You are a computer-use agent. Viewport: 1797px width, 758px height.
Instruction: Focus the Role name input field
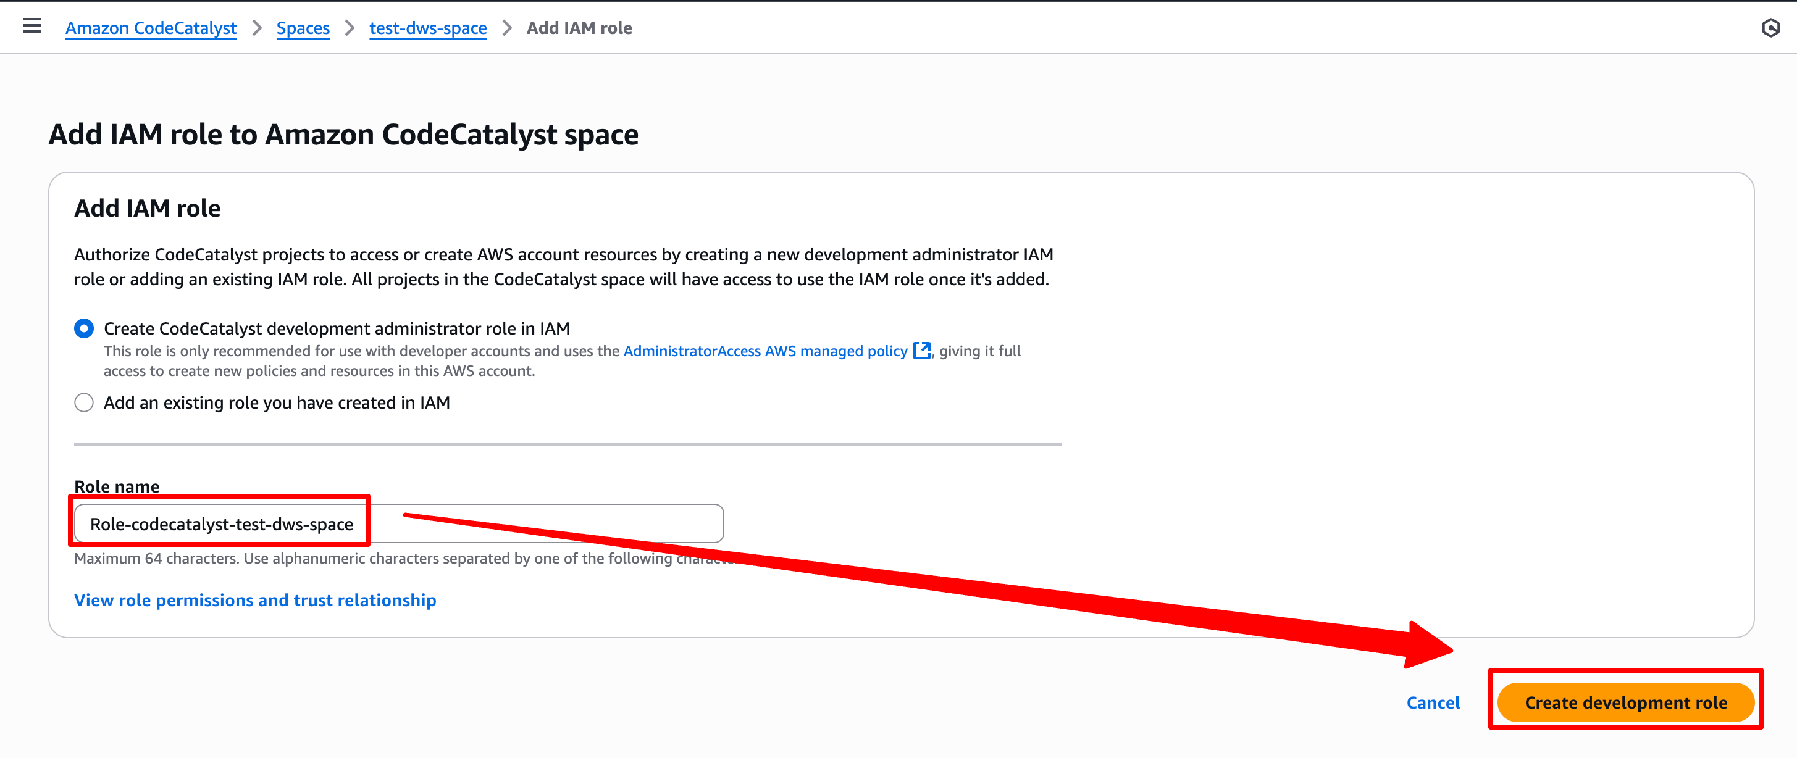(399, 523)
